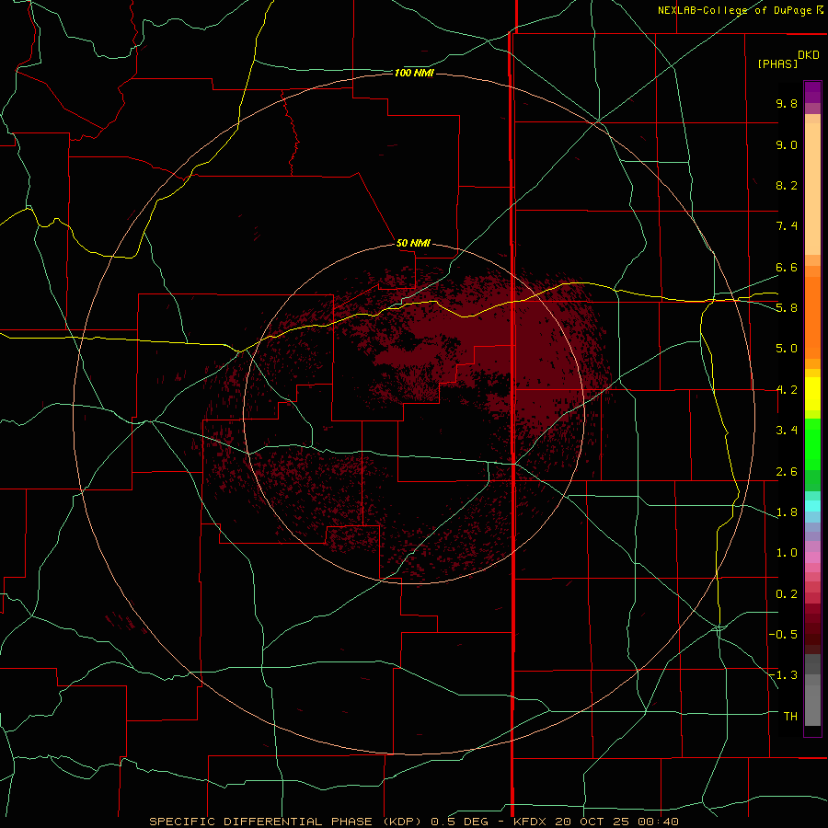Click the bright green color bar segment

(x=812, y=443)
